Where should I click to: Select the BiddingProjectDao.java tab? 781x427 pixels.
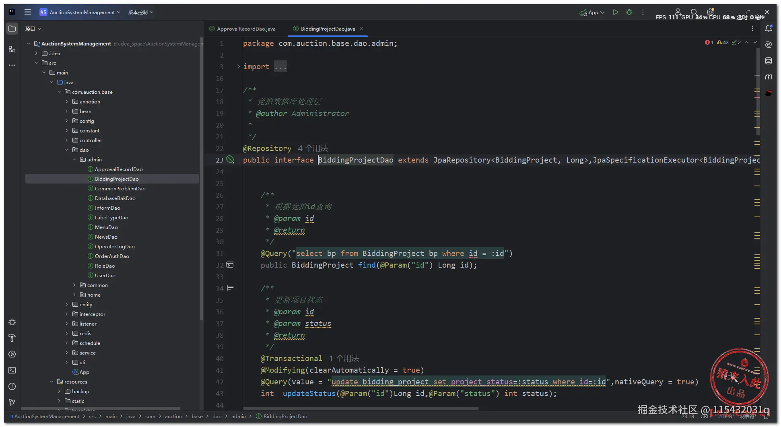pos(328,29)
